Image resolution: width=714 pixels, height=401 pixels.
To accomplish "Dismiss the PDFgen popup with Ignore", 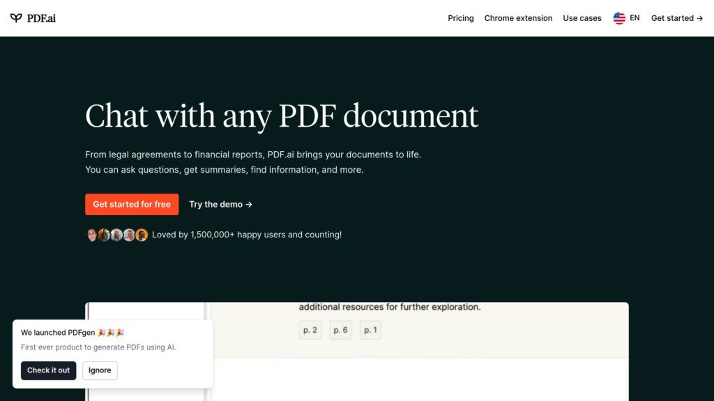I will [99, 370].
